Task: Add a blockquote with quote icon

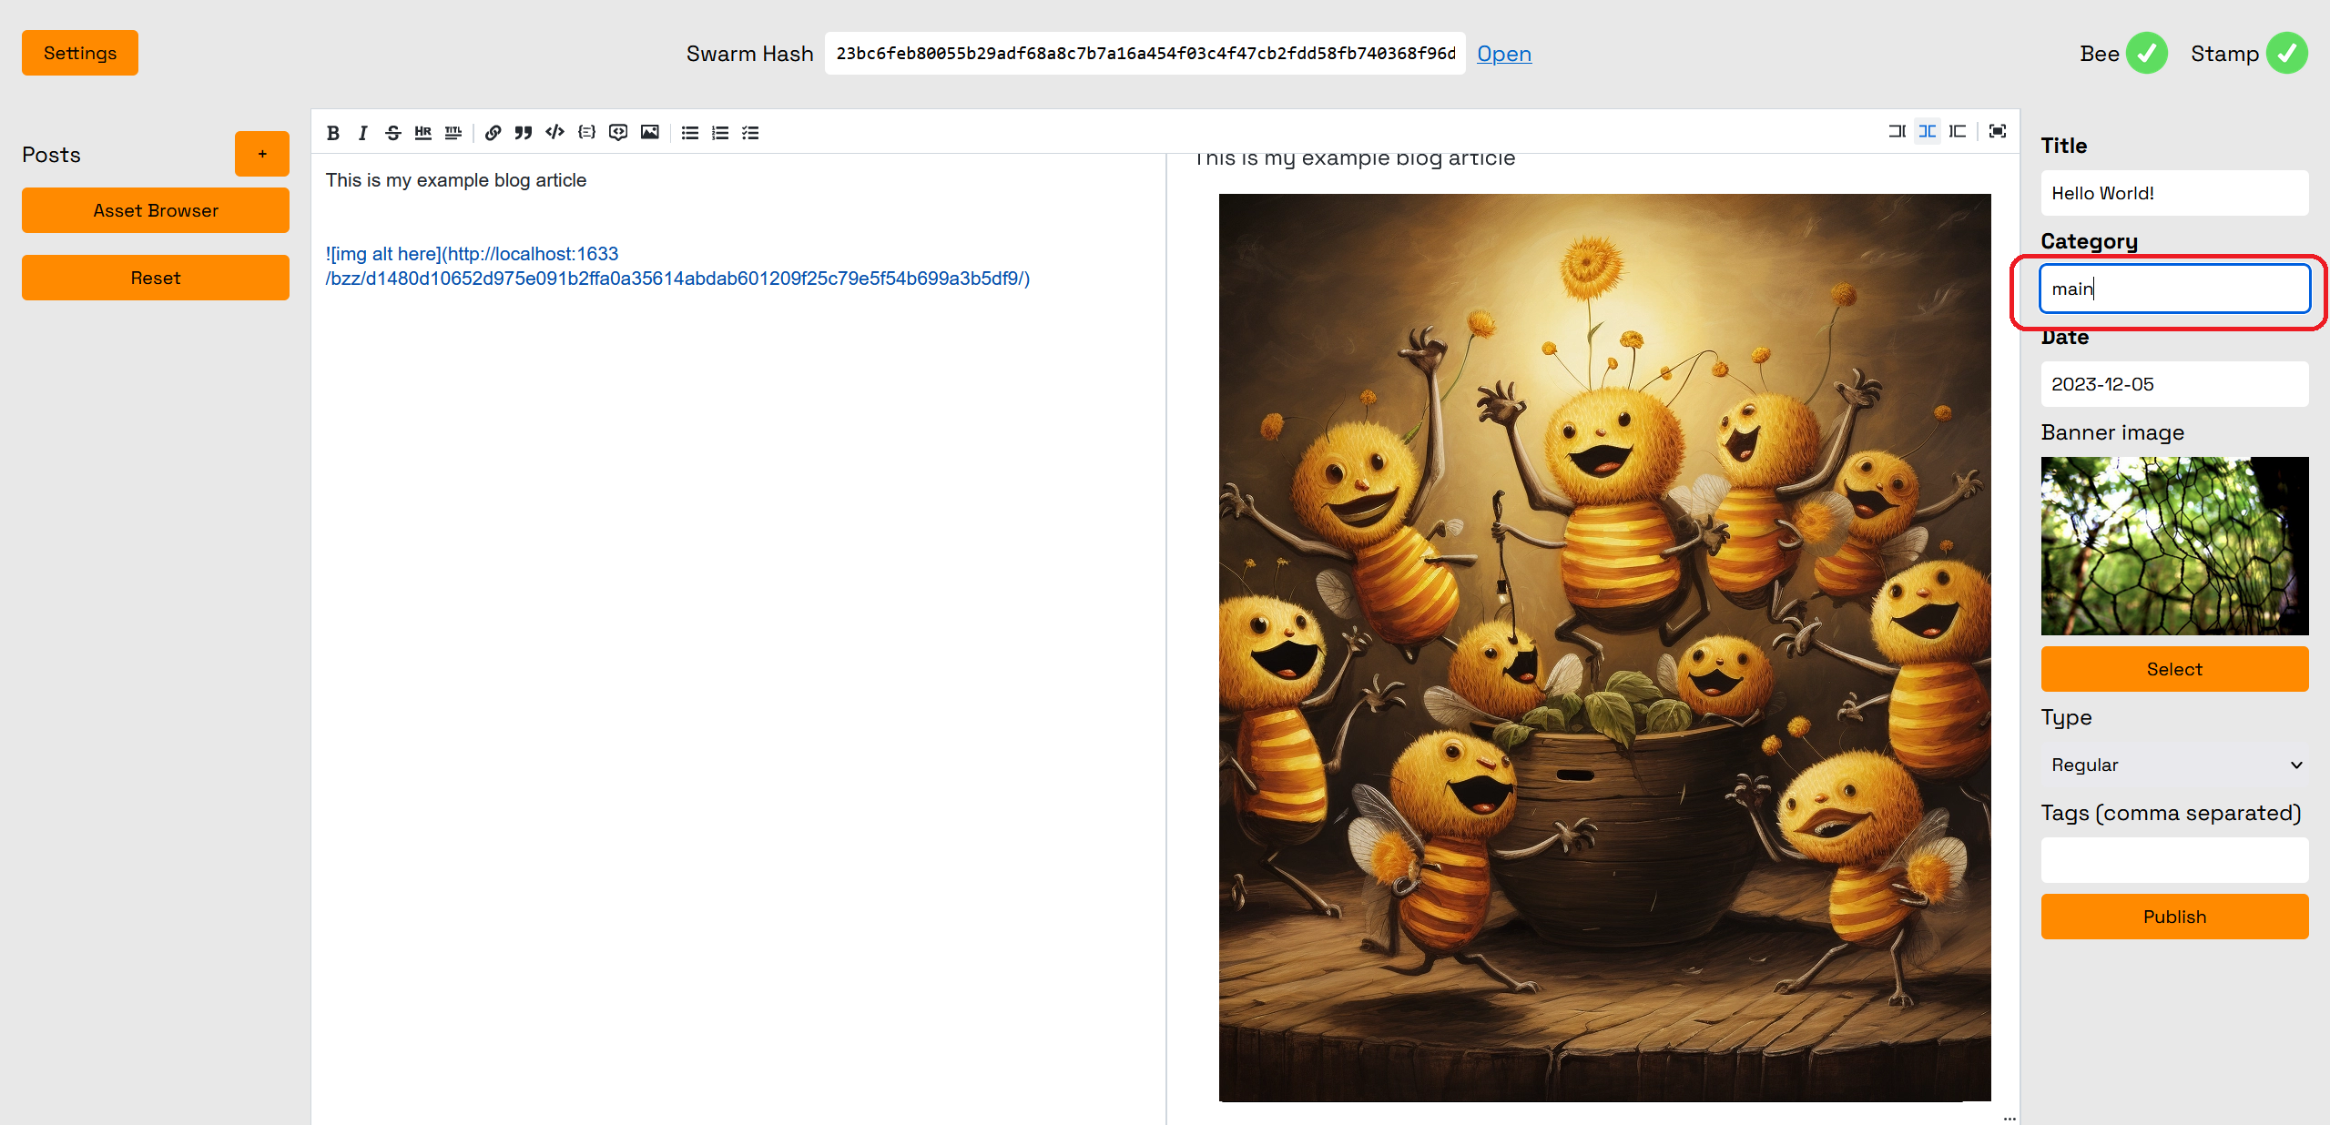Action: [523, 133]
